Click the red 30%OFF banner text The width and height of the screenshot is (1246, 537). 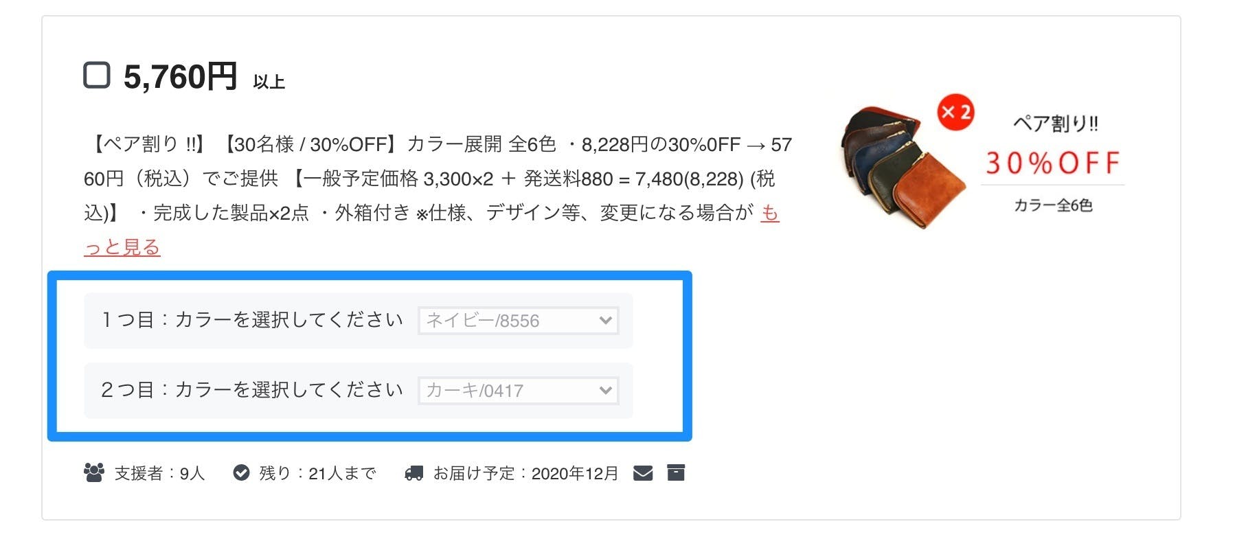point(1052,163)
